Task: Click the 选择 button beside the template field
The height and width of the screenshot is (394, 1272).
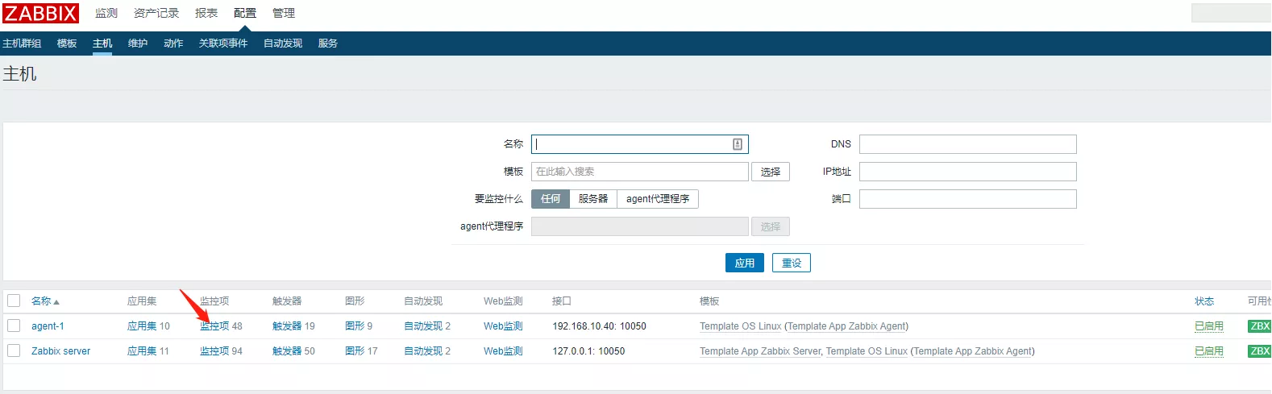Action: coord(770,172)
